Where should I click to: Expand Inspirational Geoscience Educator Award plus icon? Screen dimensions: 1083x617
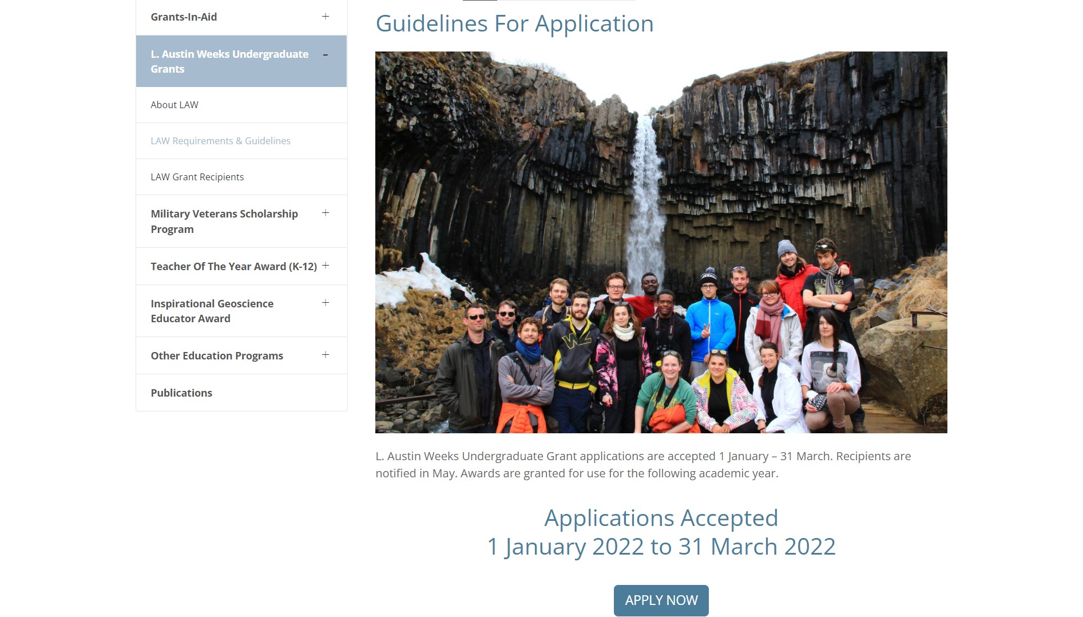[325, 303]
